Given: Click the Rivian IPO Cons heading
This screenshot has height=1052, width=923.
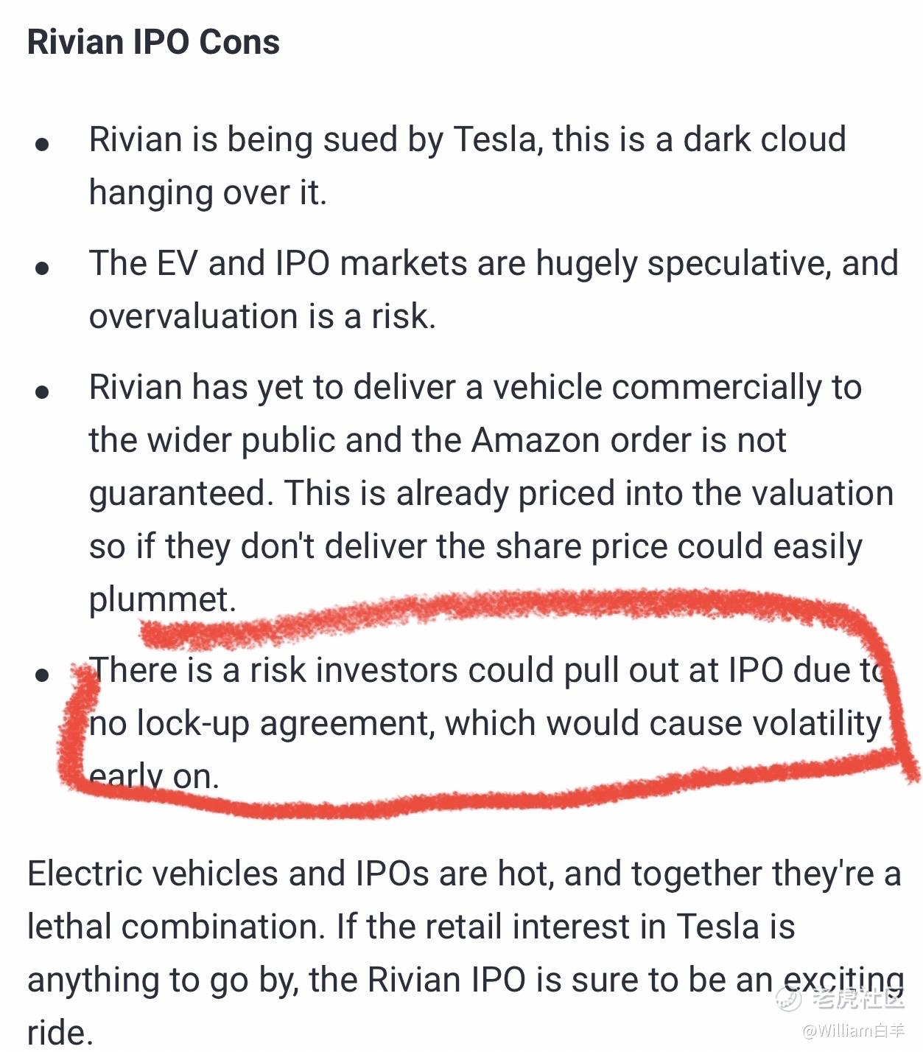Looking at the screenshot, I should (153, 42).
